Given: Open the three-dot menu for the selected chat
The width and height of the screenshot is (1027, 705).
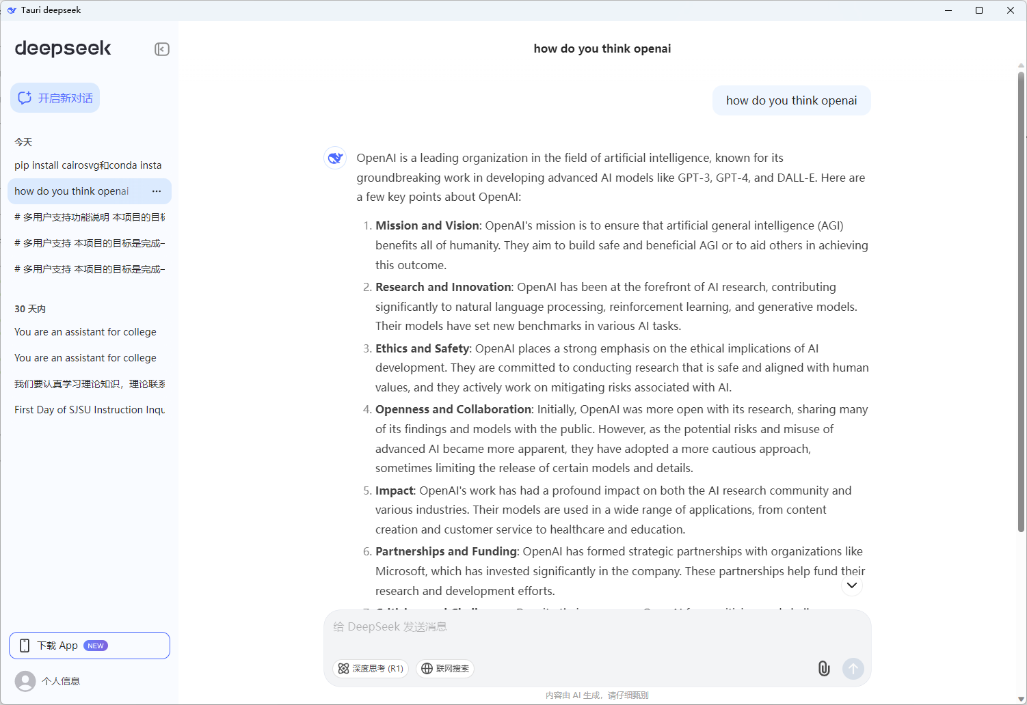Looking at the screenshot, I should click(x=157, y=191).
